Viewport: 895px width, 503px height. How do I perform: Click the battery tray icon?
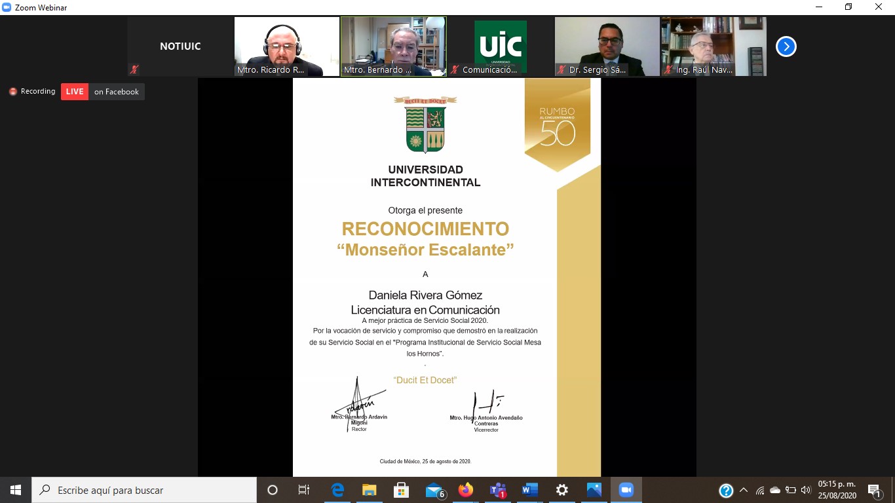(791, 490)
